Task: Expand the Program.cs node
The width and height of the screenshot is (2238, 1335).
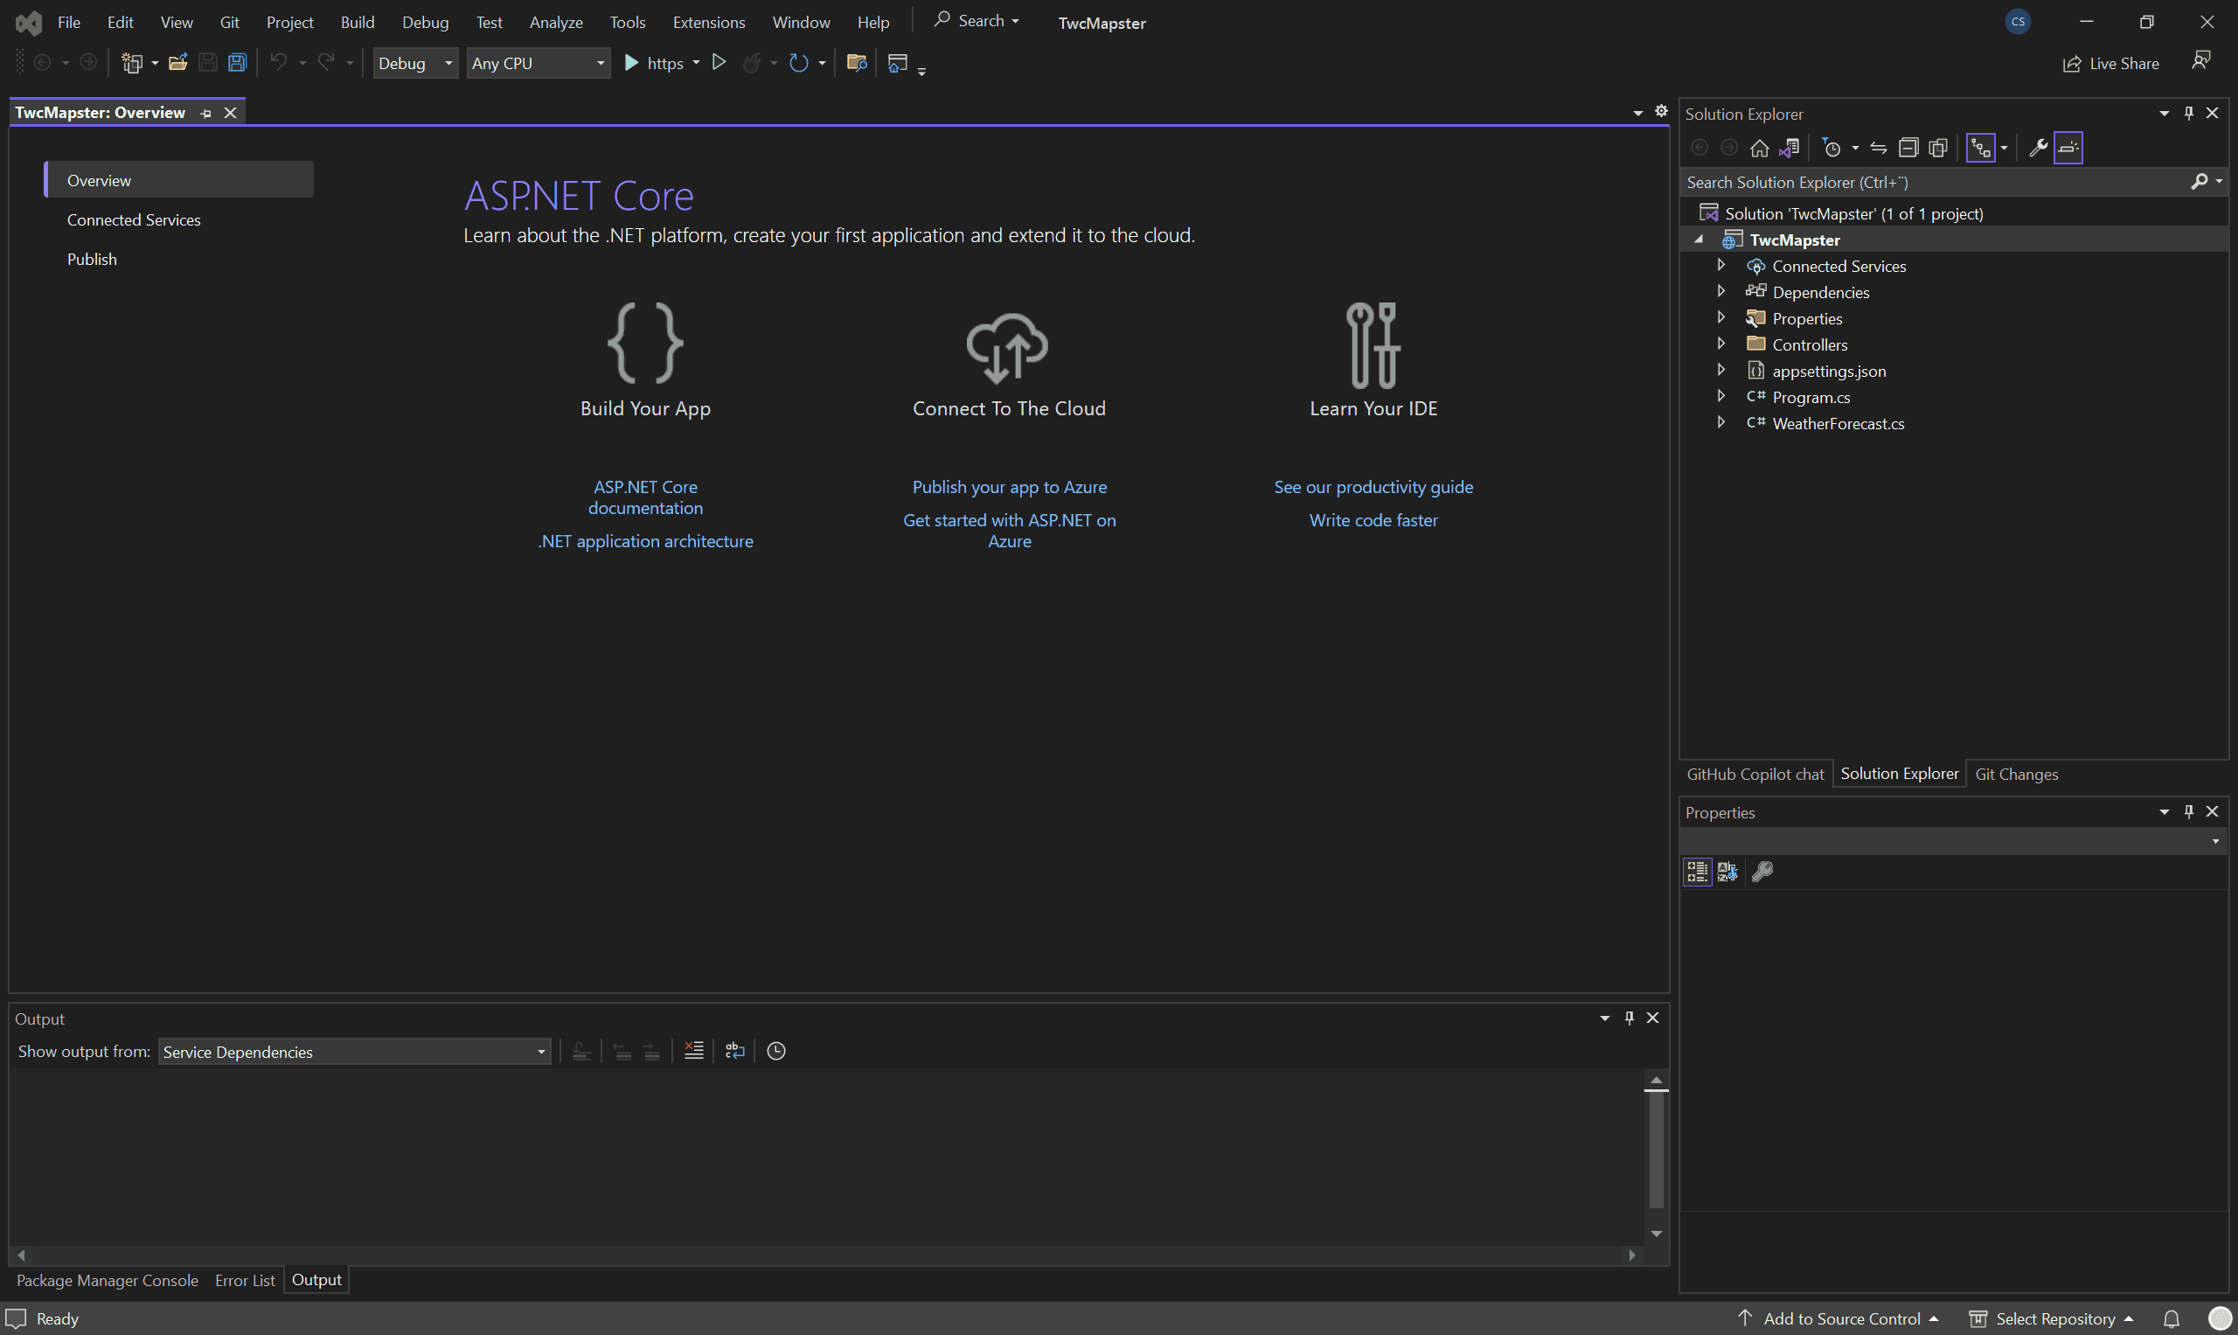Action: [1720, 396]
